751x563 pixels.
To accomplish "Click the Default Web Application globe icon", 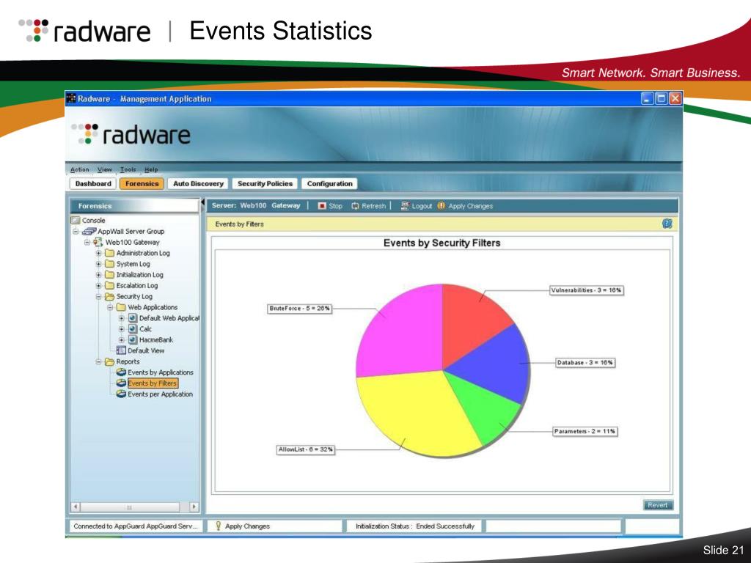I will 133,318.
